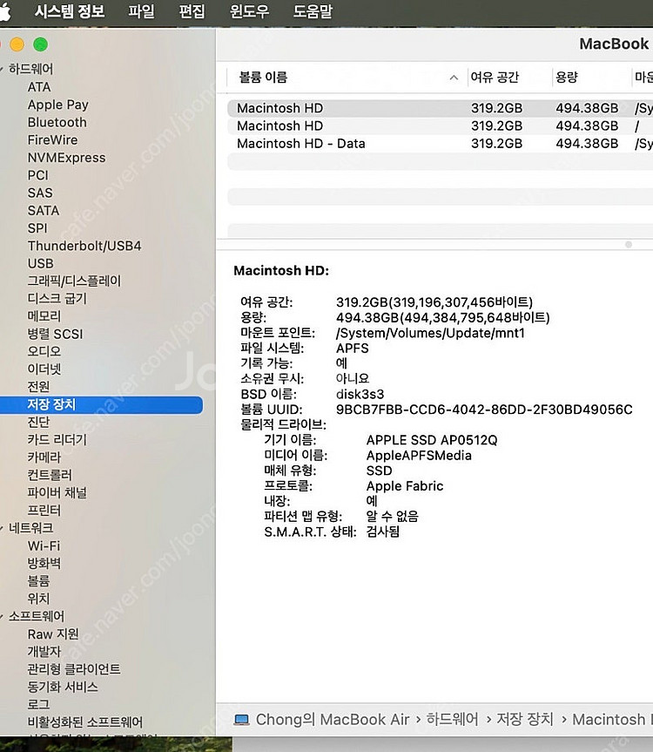Select SAS in the sidebar
This screenshot has width=653, height=752.
(x=40, y=193)
